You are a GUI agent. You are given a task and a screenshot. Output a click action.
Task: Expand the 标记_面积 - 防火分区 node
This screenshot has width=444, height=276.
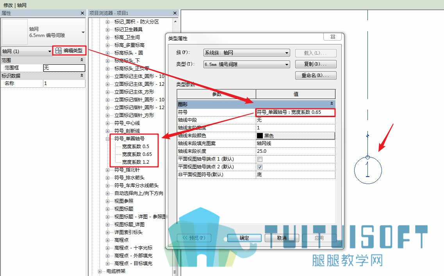pos(108,22)
